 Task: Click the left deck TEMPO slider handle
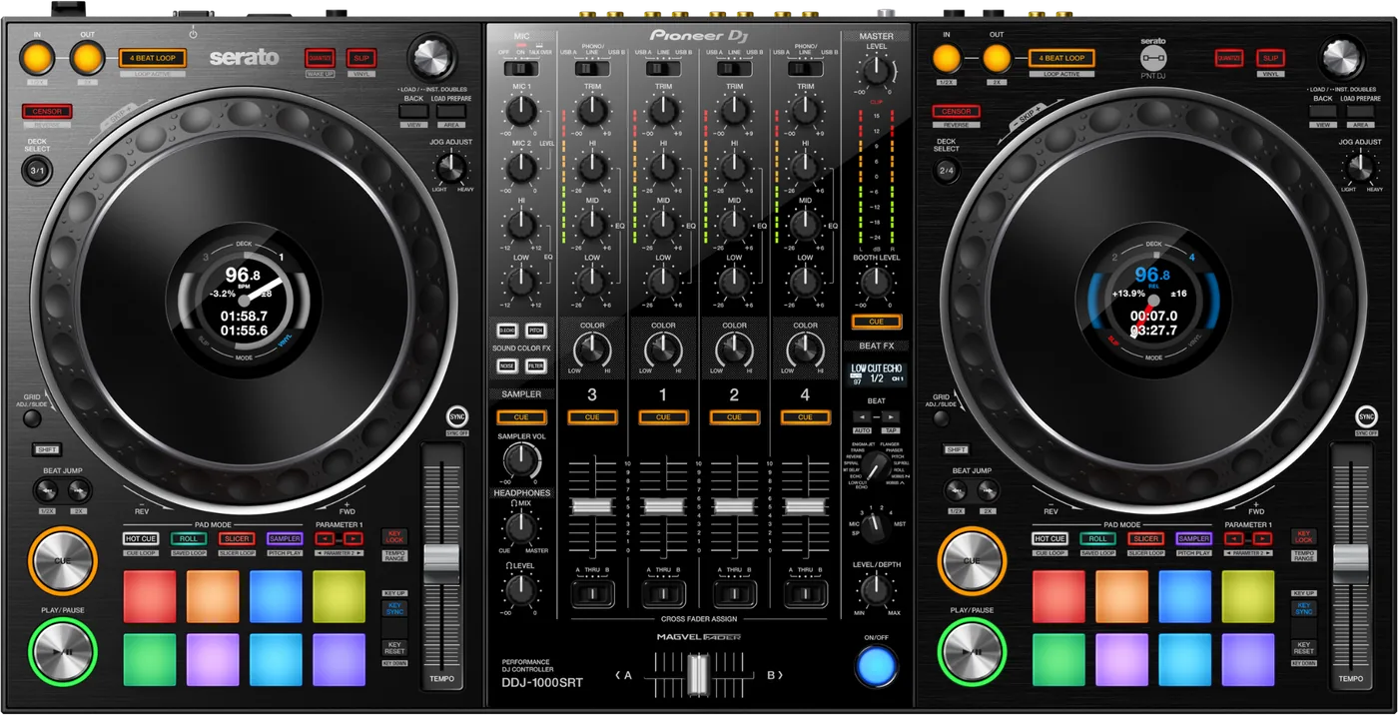tap(441, 564)
